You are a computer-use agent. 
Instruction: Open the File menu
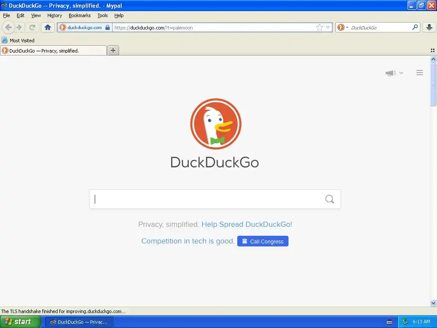(x=6, y=15)
